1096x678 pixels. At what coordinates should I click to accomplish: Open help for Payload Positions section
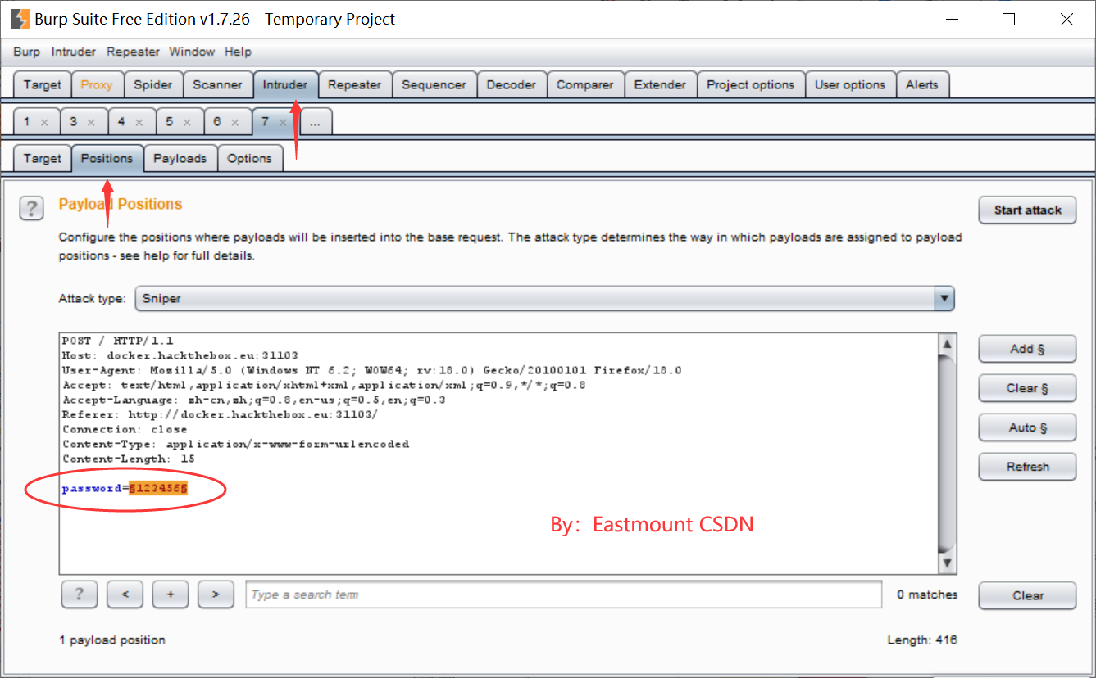[x=31, y=208]
